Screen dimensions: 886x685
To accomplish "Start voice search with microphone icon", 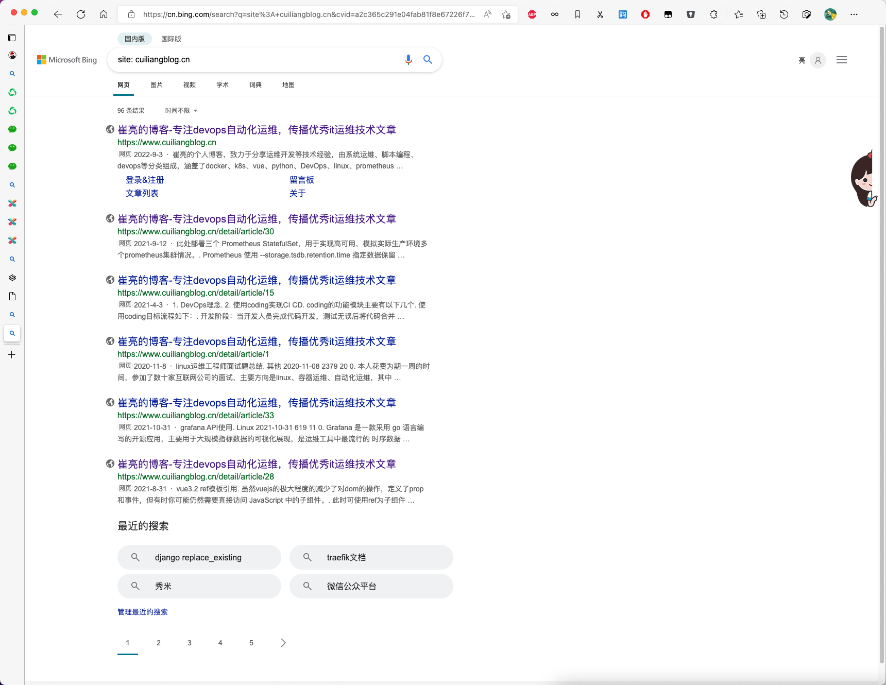I will click(408, 60).
